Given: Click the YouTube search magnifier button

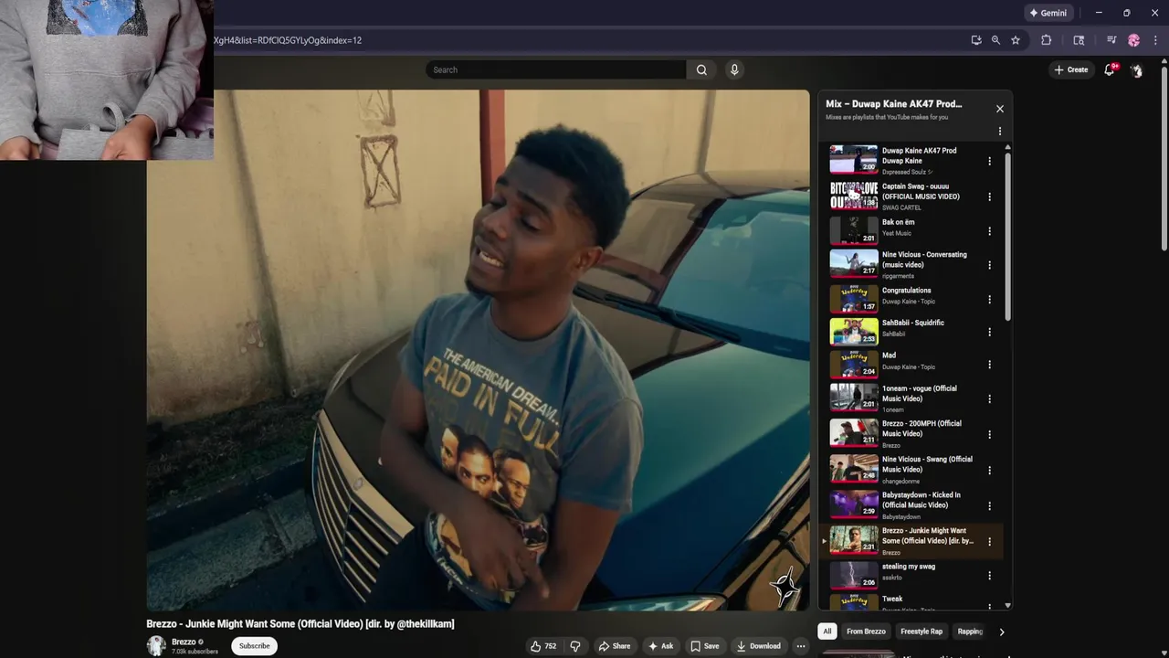Looking at the screenshot, I should pos(701,69).
